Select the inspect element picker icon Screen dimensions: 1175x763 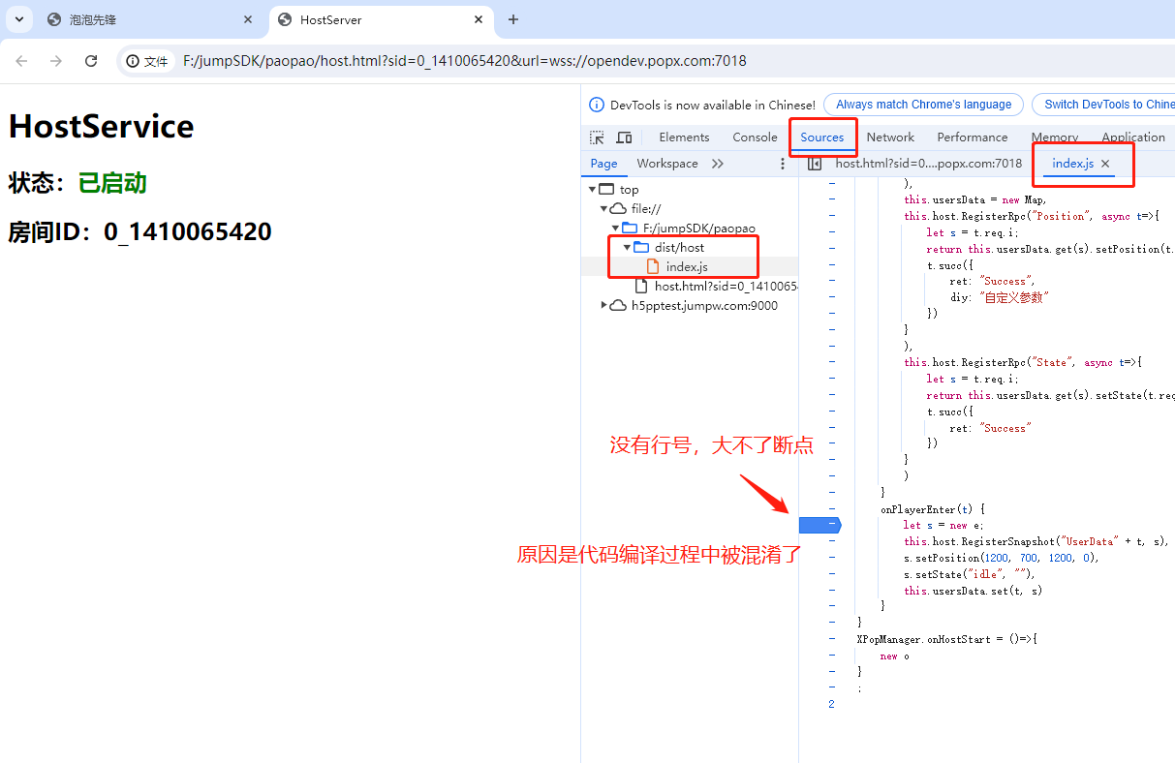(x=597, y=137)
